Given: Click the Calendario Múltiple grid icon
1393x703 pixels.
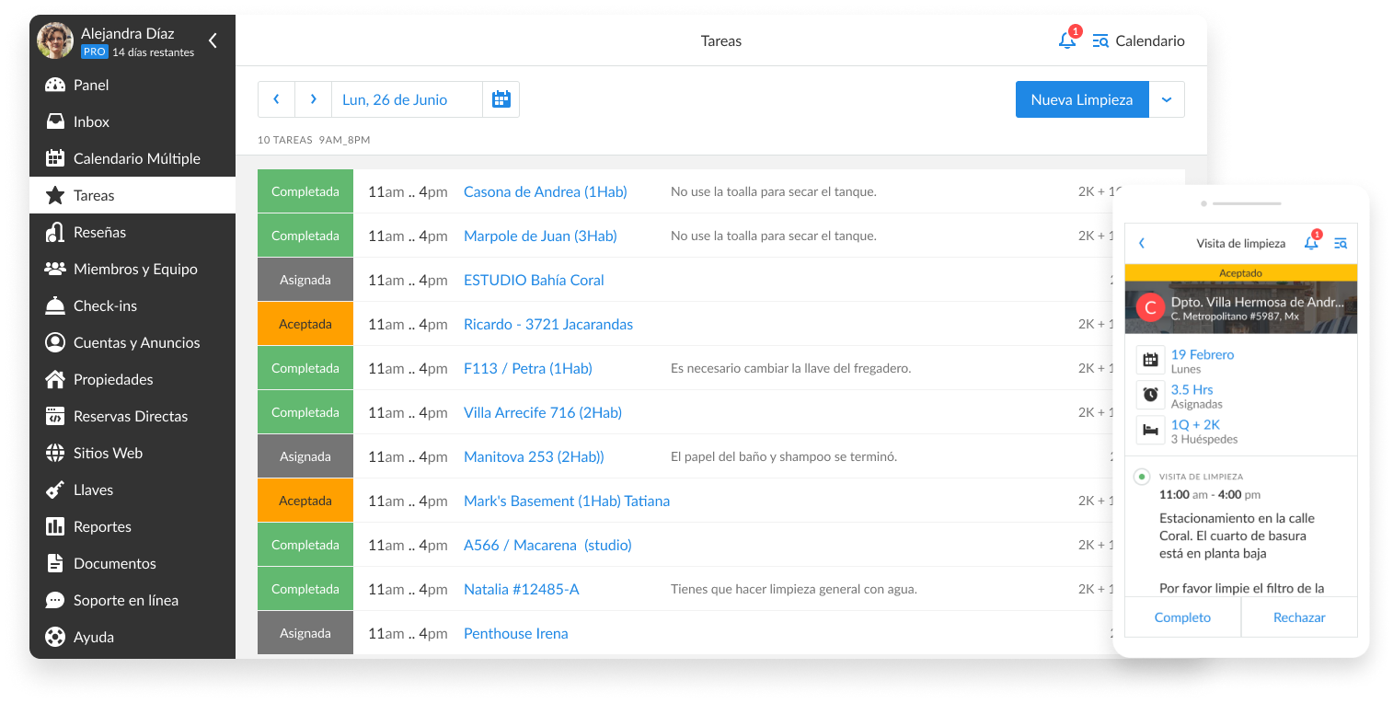Looking at the screenshot, I should 55,158.
